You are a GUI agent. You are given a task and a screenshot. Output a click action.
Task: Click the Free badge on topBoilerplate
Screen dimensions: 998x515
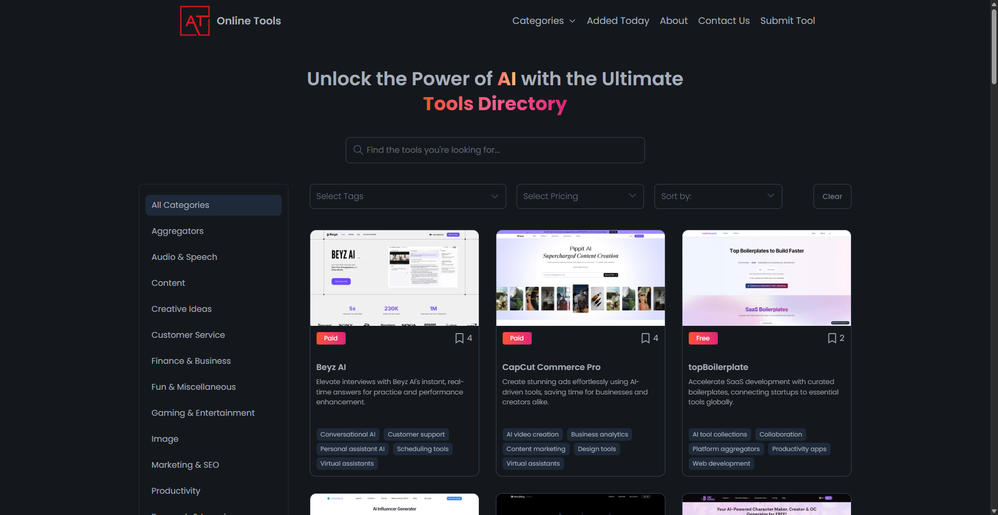[x=703, y=338]
